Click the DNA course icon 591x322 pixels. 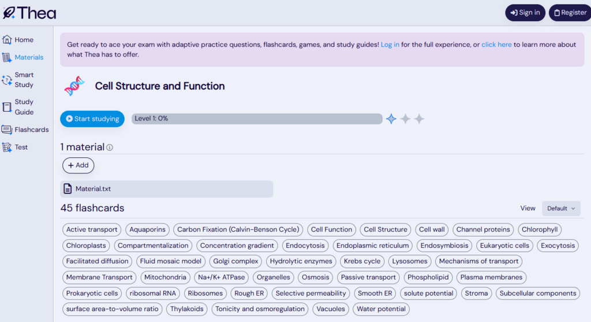[74, 86]
